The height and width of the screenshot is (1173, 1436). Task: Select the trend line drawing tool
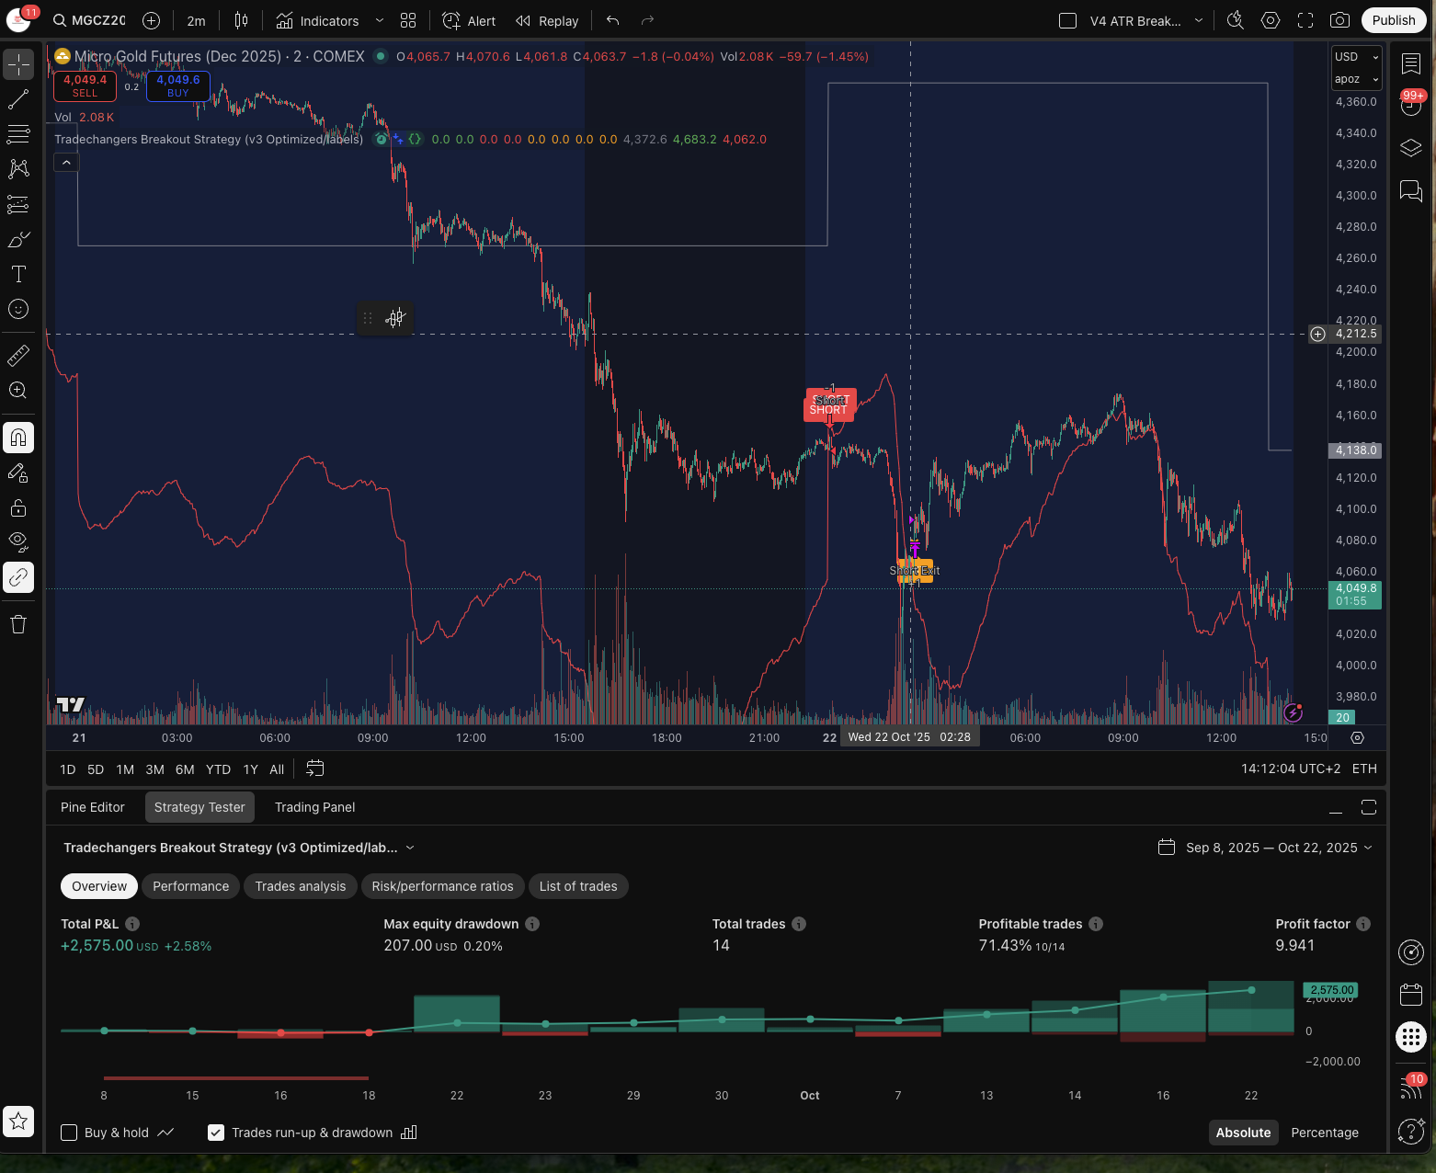(x=18, y=99)
